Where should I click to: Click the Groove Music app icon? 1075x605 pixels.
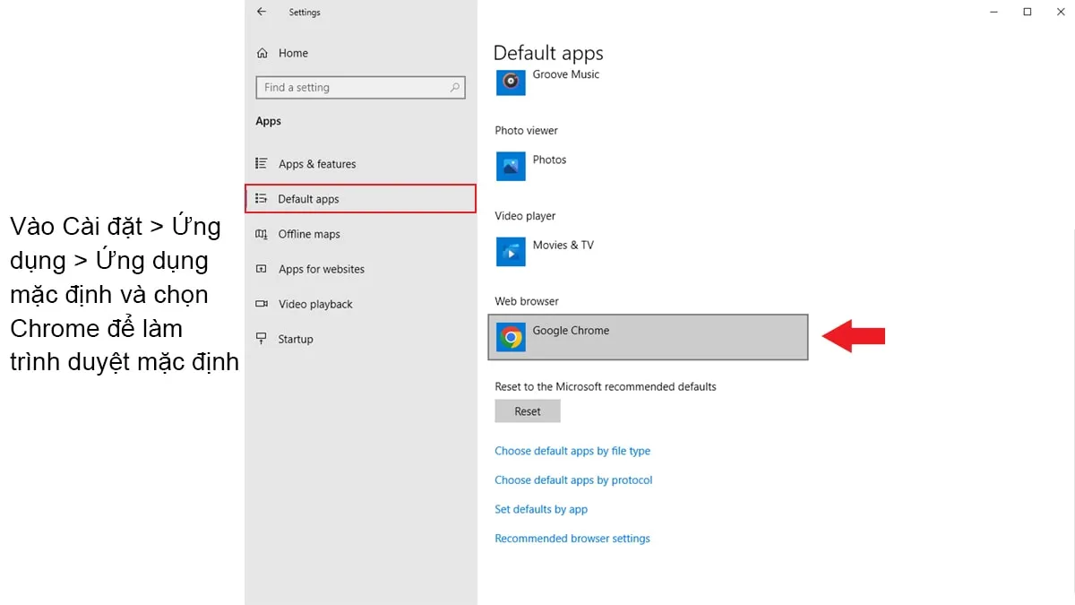[x=510, y=82]
